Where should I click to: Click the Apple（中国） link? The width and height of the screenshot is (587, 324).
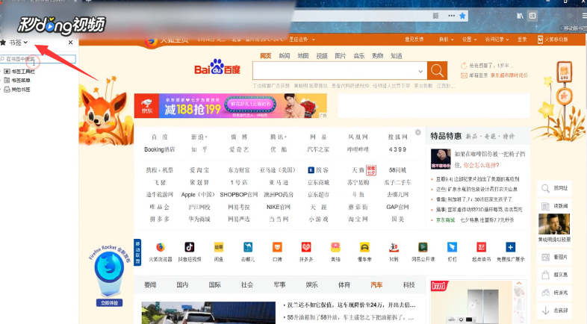click(x=199, y=195)
